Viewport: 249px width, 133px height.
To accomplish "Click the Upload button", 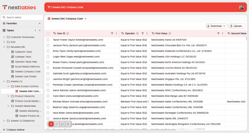I will click(x=237, y=26).
